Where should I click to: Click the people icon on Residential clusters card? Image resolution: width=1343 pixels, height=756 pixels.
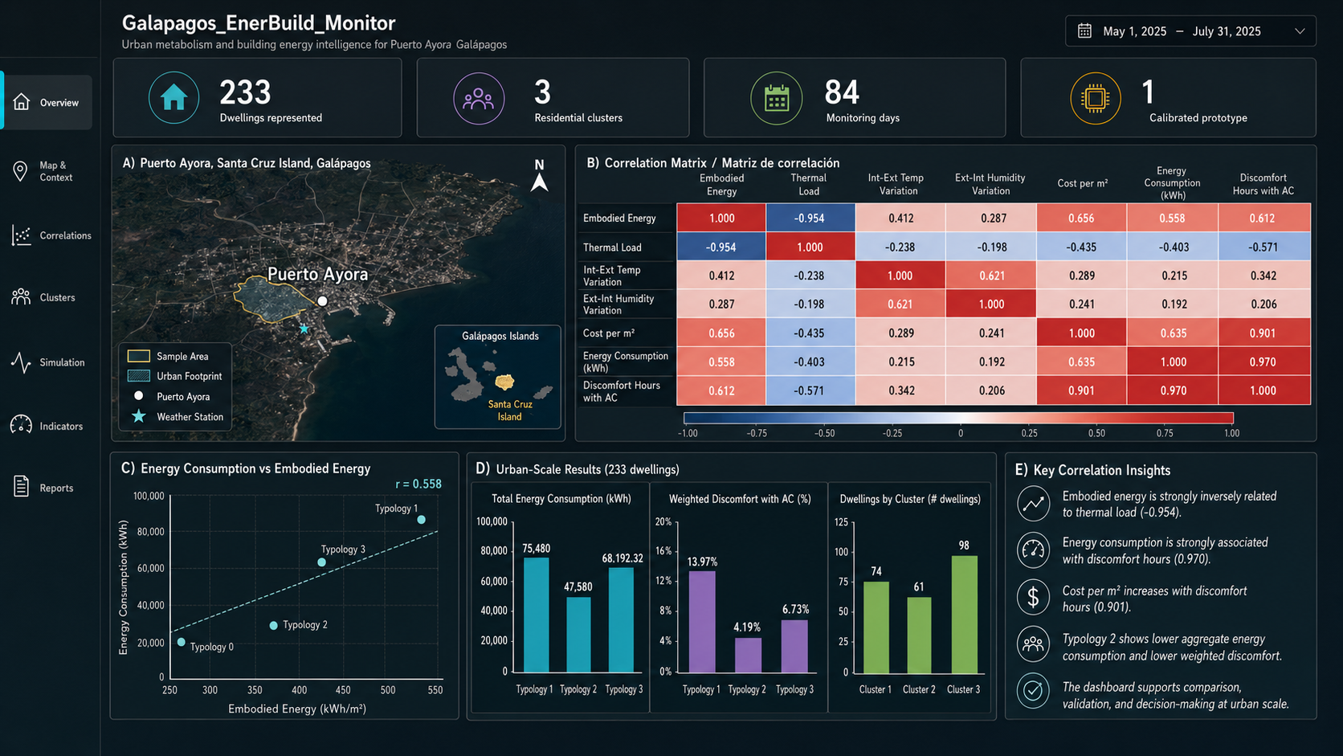479,98
